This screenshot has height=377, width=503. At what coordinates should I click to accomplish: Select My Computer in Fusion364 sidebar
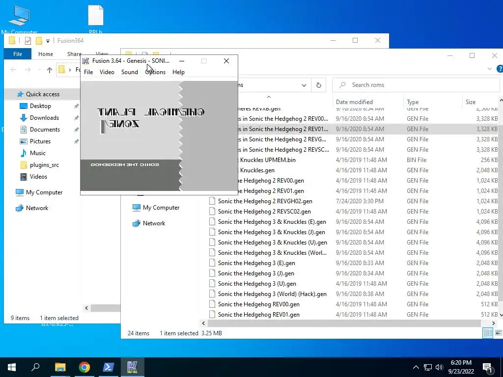click(x=44, y=192)
